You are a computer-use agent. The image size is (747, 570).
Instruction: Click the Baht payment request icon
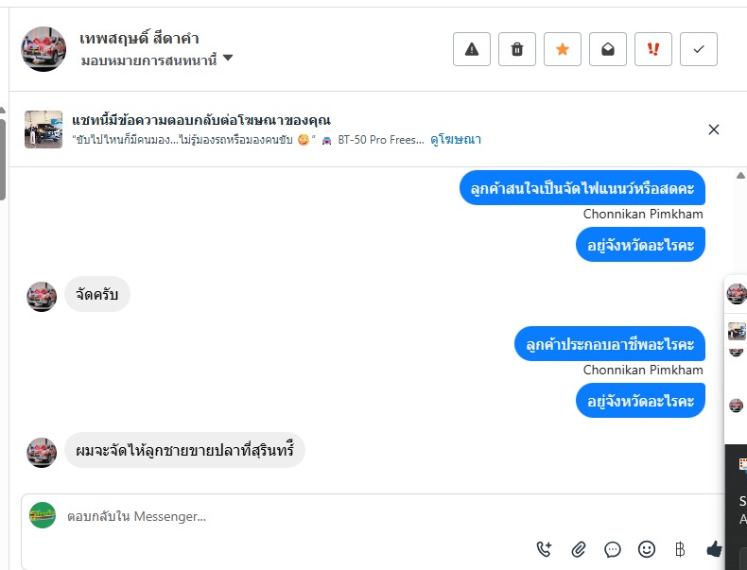(680, 548)
